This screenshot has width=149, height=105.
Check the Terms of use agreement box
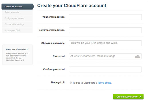click(x=70, y=83)
